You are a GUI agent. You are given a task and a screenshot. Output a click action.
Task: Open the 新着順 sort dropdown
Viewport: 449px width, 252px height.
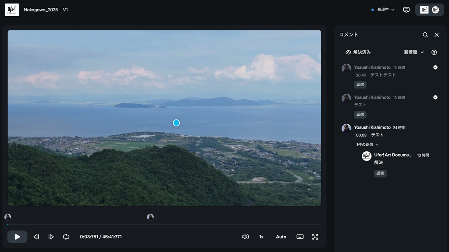pos(414,52)
